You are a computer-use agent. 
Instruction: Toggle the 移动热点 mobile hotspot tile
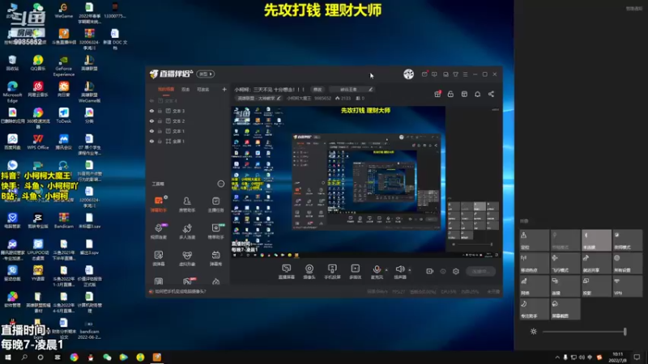[534, 264]
